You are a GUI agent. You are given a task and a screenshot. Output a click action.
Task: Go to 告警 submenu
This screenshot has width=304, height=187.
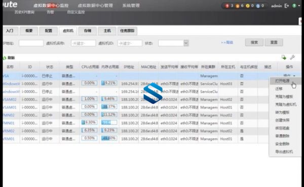pos(50,12)
